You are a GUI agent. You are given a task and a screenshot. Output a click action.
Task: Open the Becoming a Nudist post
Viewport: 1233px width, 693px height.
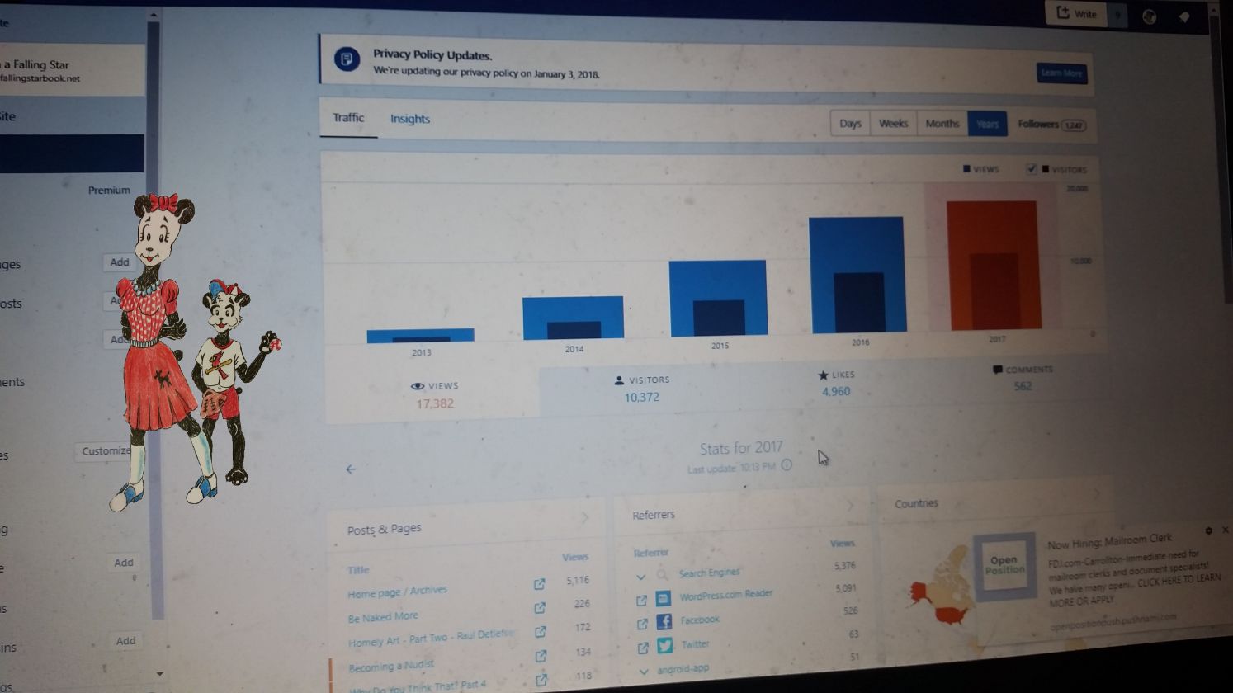coord(391,667)
